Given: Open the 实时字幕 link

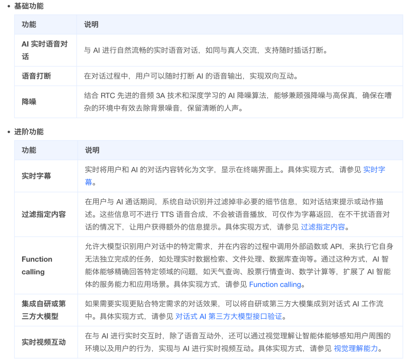Looking at the screenshot, I should click(x=374, y=170).
